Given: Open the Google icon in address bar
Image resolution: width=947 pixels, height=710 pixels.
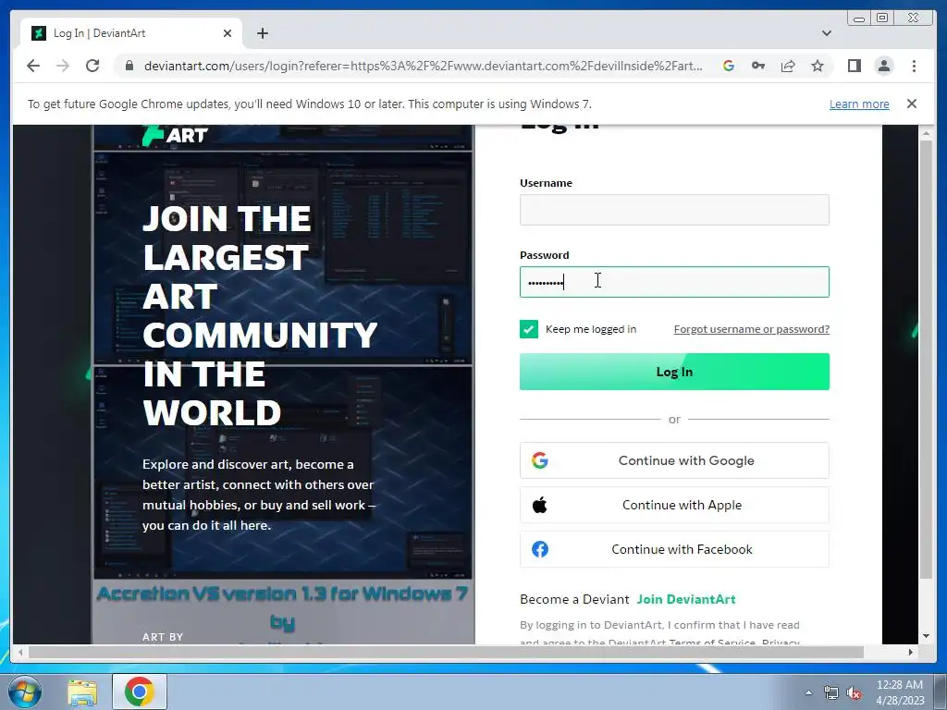Looking at the screenshot, I should tap(729, 66).
